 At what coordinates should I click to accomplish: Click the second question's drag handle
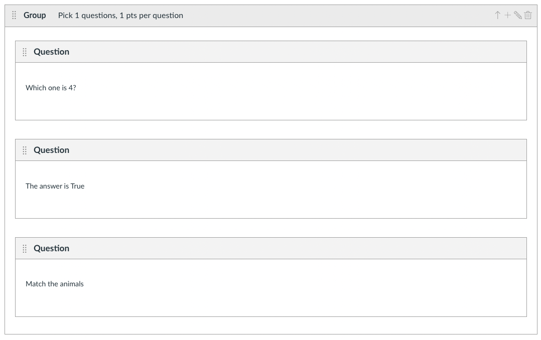[x=25, y=150]
